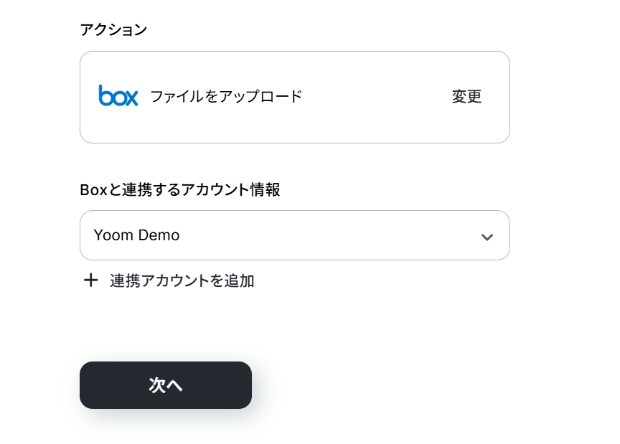This screenshot has height=444, width=620.
Task: Expand the account dropdown chevron arrow
Action: 487,236
